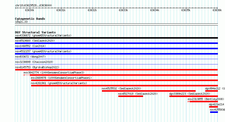Open the nsv4255936 variant label
The width and height of the screenshot is (225, 122).
pyautogui.click(x=217, y=110)
